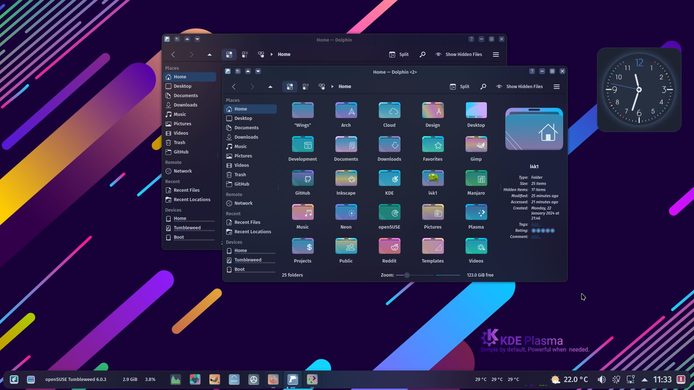Open the Development folder

[x=303, y=149]
